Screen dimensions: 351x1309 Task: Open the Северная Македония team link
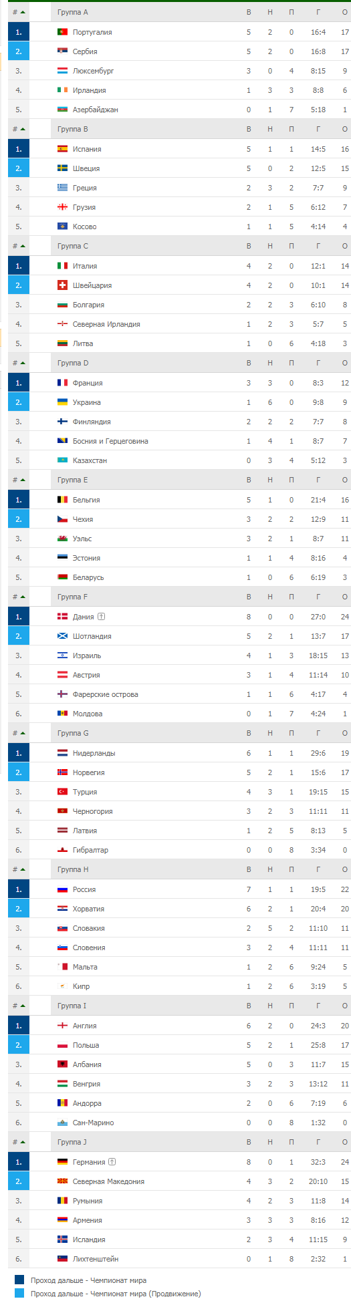pos(108,1181)
